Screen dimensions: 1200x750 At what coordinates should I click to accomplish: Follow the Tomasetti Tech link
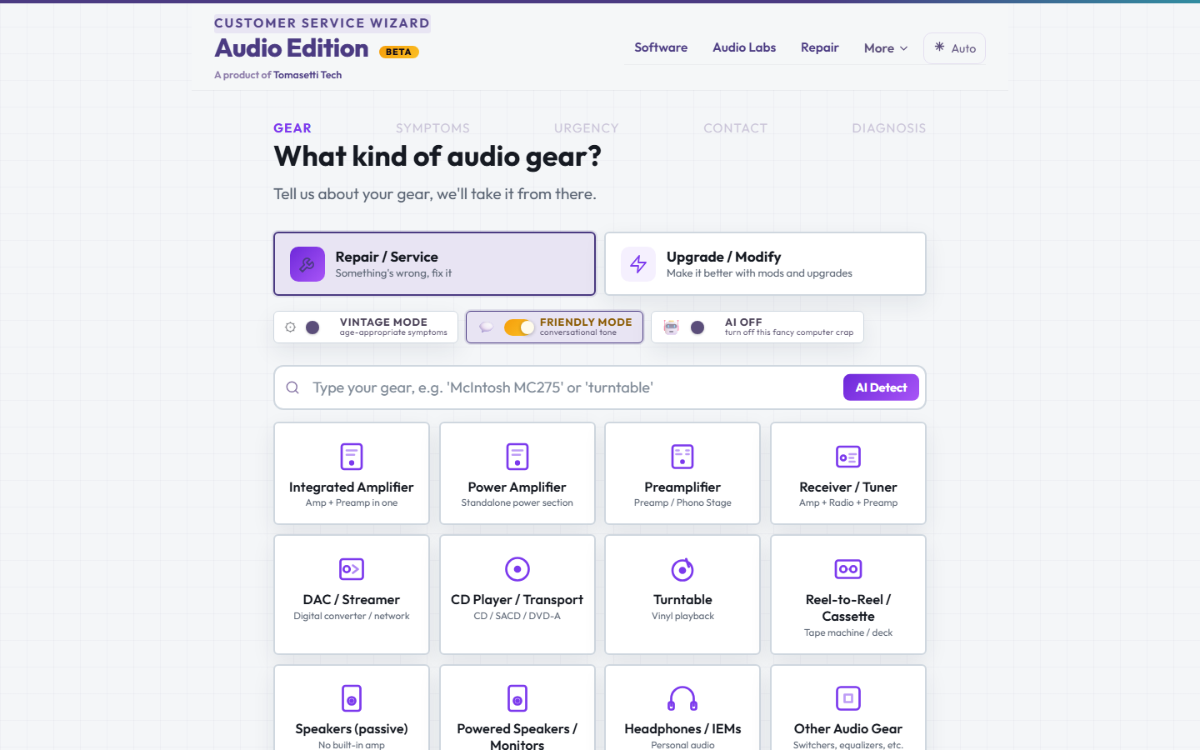307,75
